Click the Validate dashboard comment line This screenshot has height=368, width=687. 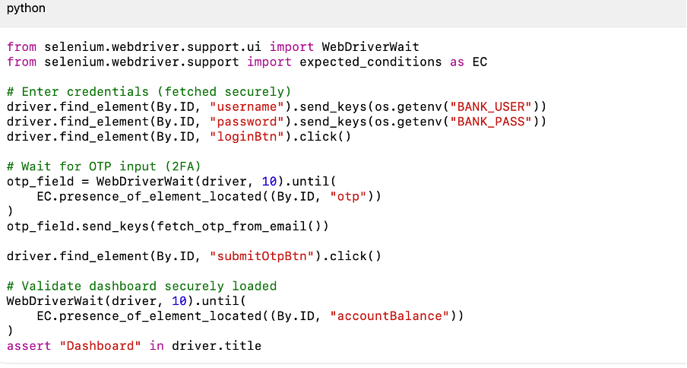pyautogui.click(x=141, y=286)
